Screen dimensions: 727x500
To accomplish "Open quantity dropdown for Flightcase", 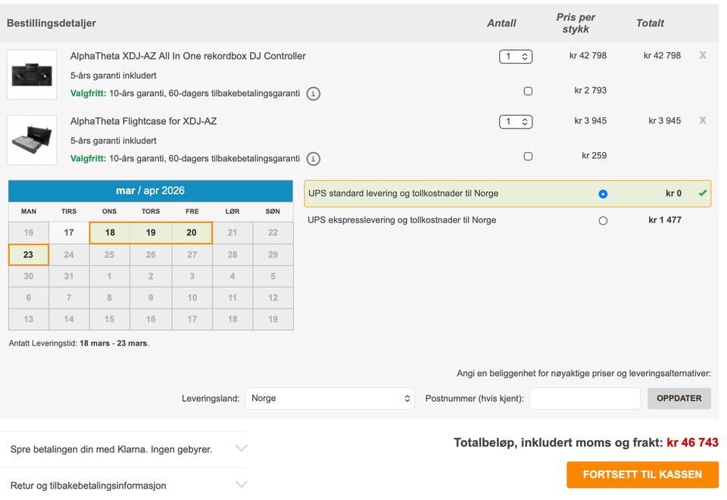I will click(x=515, y=121).
